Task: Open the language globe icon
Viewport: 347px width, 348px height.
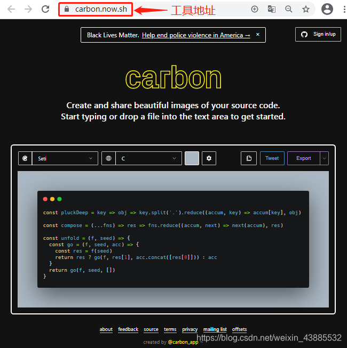Action: pyautogui.click(x=108, y=158)
